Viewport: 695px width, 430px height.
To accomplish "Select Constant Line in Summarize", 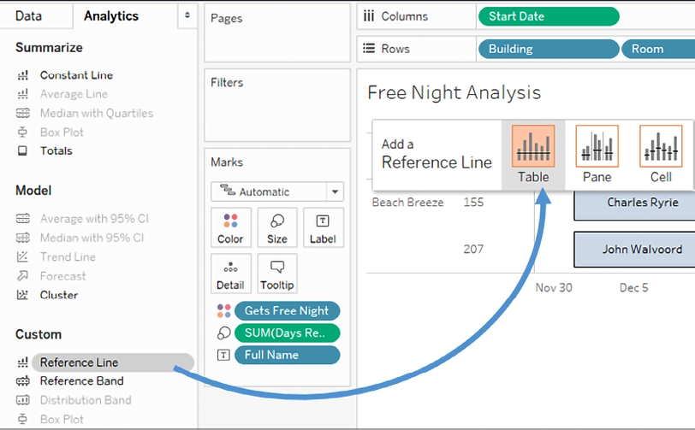I will click(75, 75).
